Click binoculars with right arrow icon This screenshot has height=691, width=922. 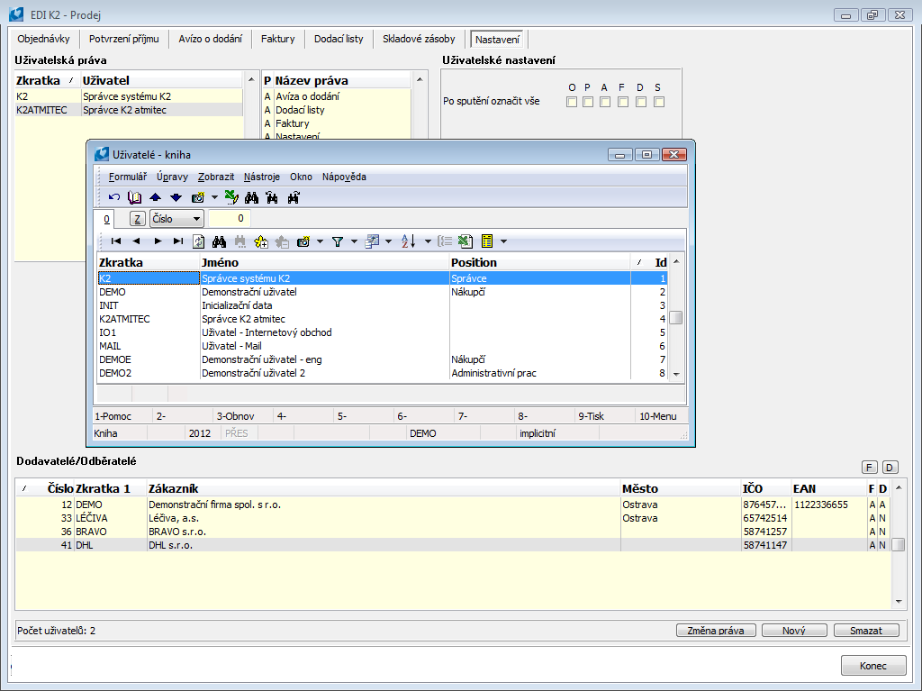[294, 197]
